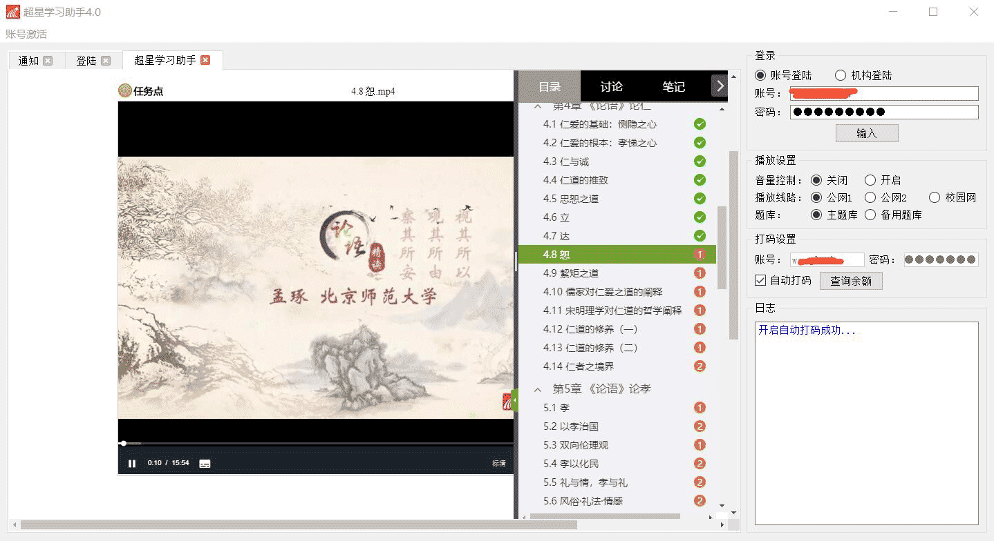
Task: Open 账号激活 menu
Action: tap(26, 34)
